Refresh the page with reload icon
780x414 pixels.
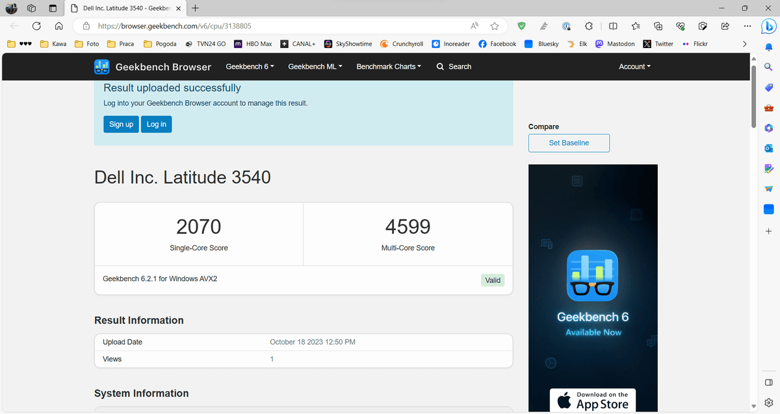(36, 26)
